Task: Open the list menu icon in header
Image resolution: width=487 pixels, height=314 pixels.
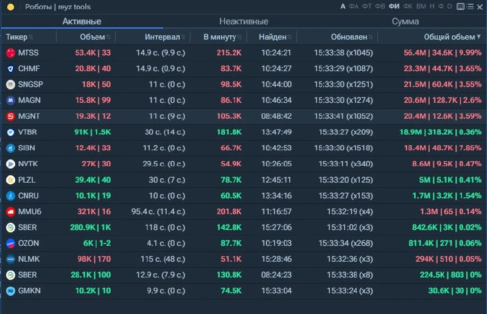Action: point(470,7)
